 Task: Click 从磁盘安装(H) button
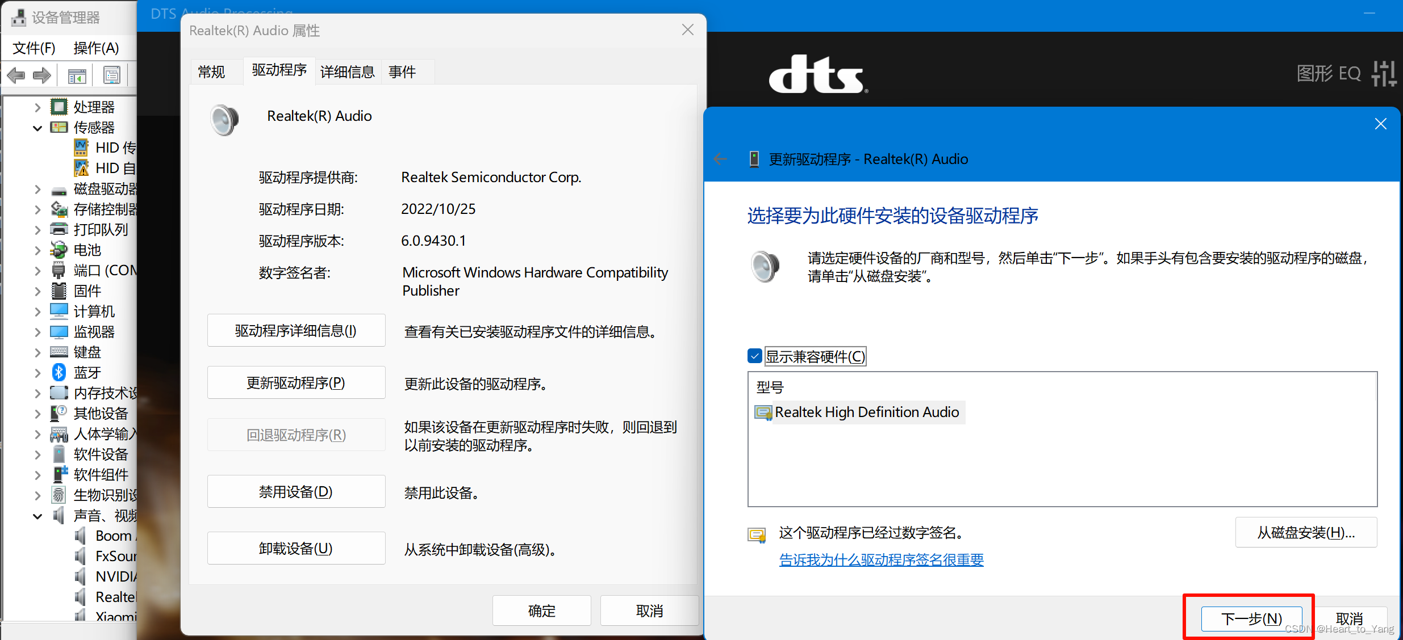point(1305,532)
